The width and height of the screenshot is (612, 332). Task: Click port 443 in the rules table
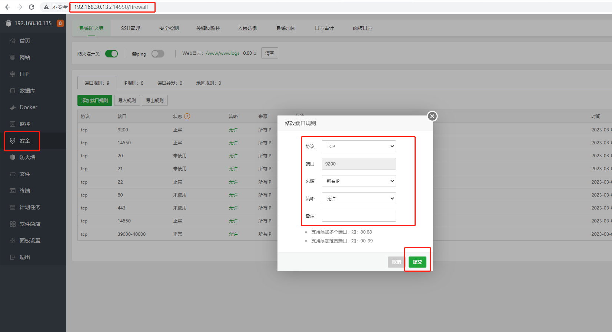pos(122,208)
